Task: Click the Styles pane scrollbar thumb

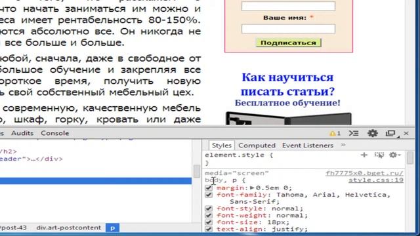Action: 409,157
